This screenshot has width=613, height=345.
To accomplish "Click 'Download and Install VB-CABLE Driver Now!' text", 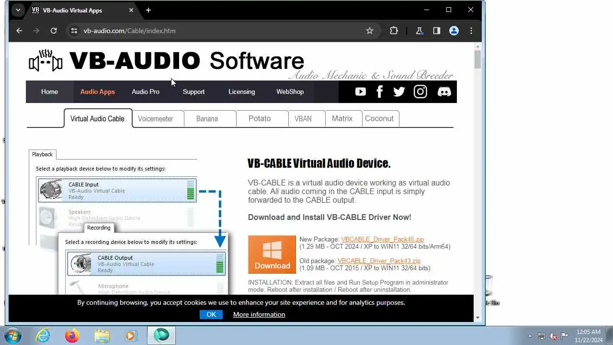I will [x=329, y=217].
